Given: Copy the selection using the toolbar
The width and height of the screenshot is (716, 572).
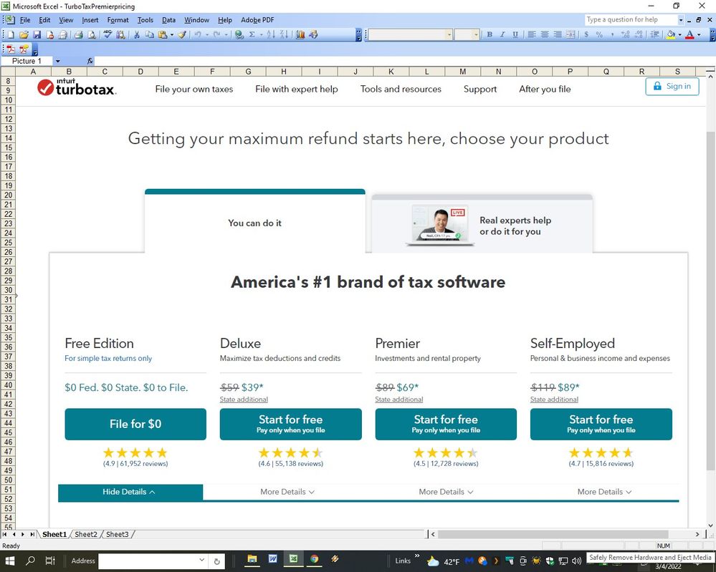Looking at the screenshot, I should click(x=149, y=34).
